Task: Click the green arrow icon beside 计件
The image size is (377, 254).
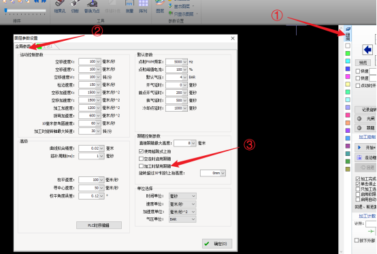Action: pyautogui.click(x=371, y=232)
